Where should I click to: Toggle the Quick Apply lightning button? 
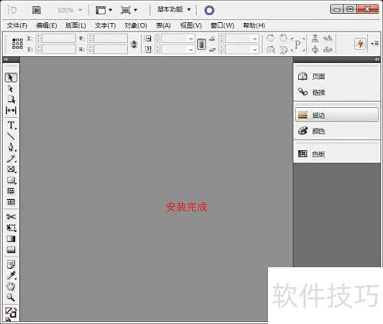point(360,44)
